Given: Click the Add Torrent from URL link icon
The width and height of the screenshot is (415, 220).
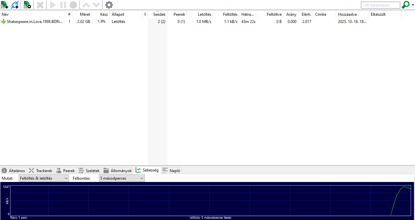Looking at the screenshot, I should click(x=15, y=5).
